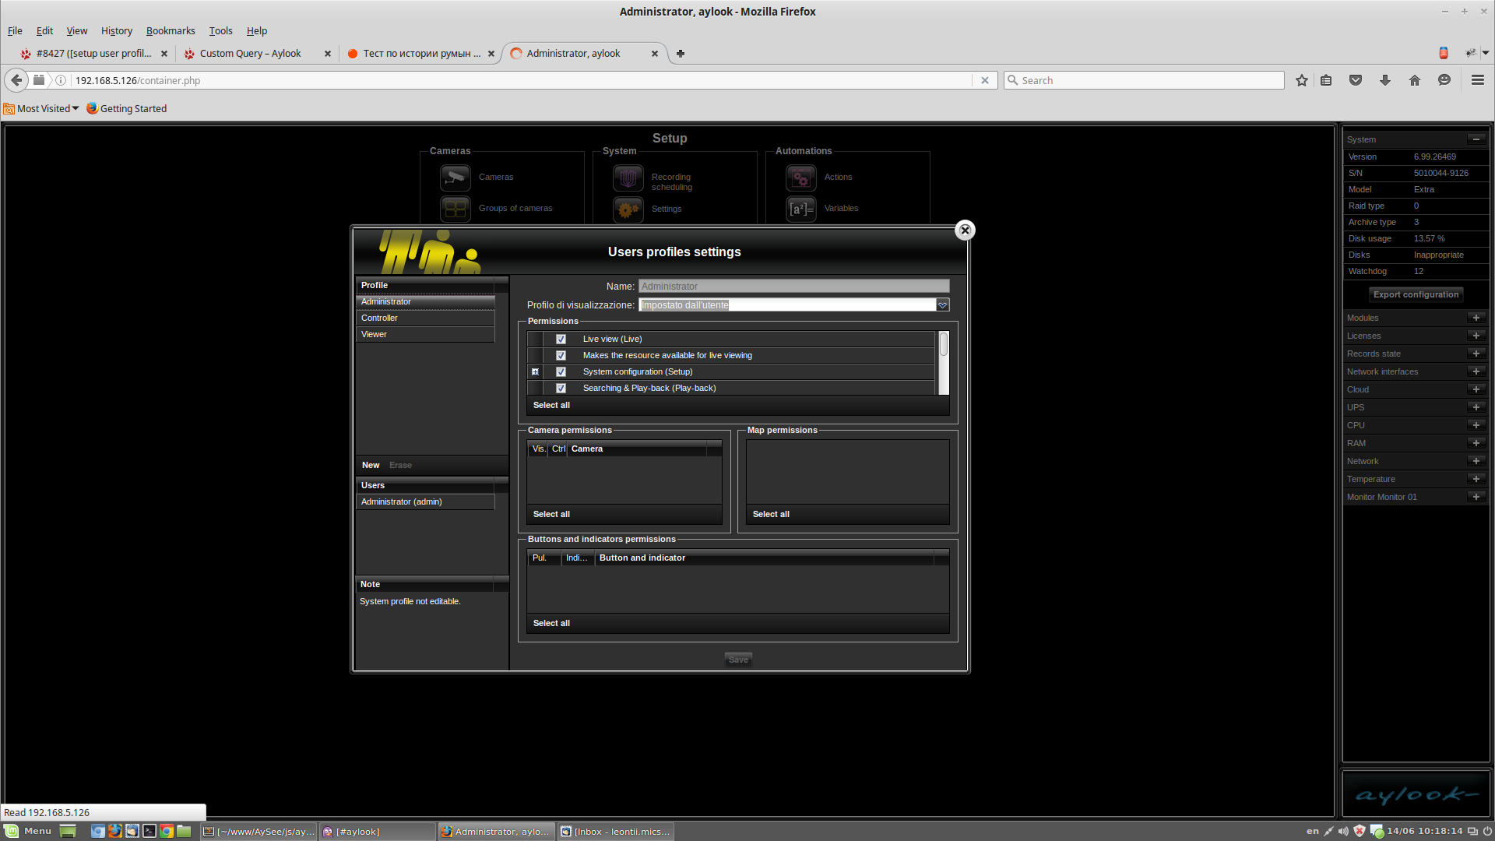The height and width of the screenshot is (841, 1495).
Task: Open the Actions automation icon
Action: (x=801, y=178)
